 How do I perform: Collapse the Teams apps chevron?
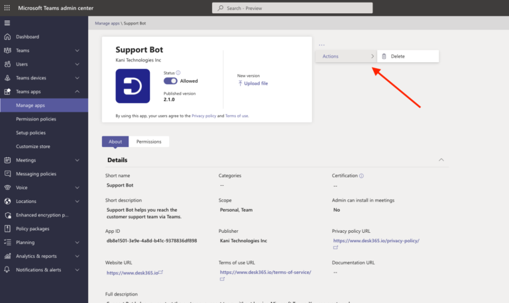click(78, 91)
